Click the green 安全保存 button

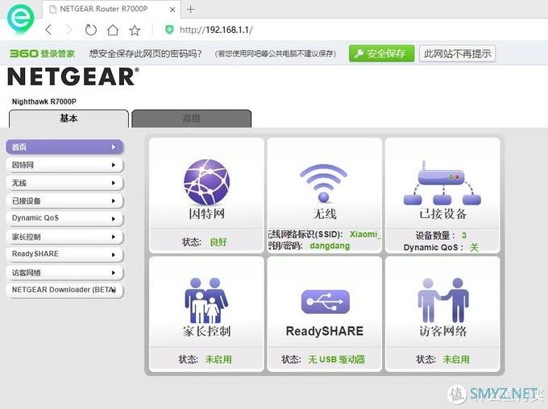click(382, 53)
